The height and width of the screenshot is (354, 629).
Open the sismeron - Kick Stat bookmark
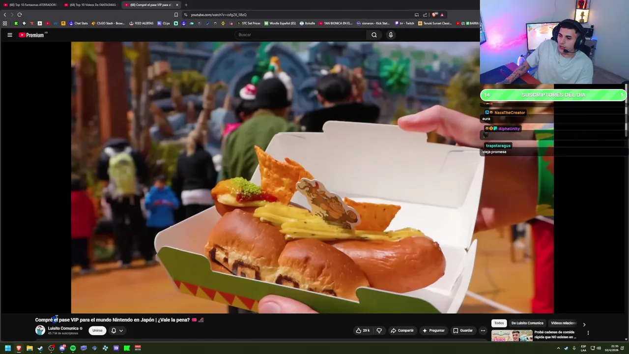click(x=373, y=23)
